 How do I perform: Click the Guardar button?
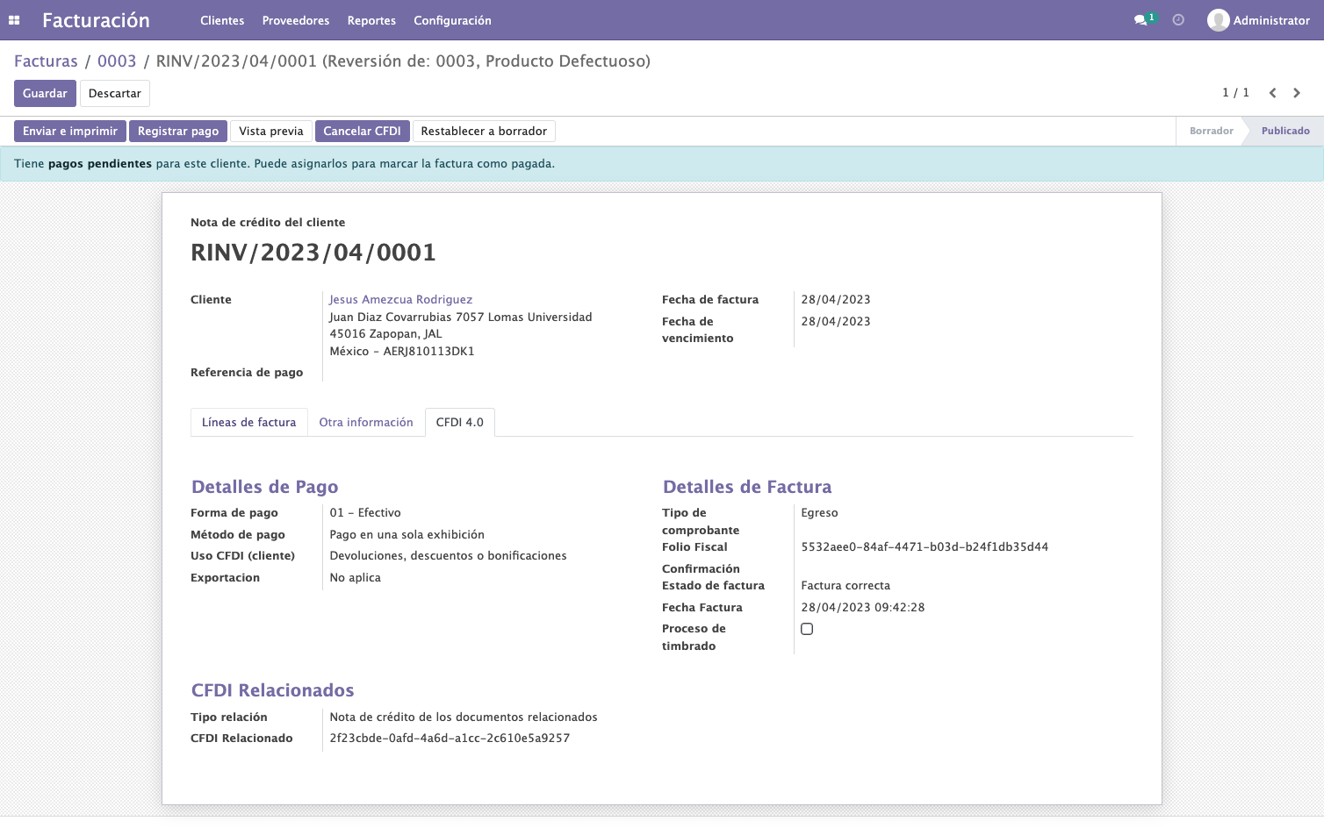click(45, 94)
